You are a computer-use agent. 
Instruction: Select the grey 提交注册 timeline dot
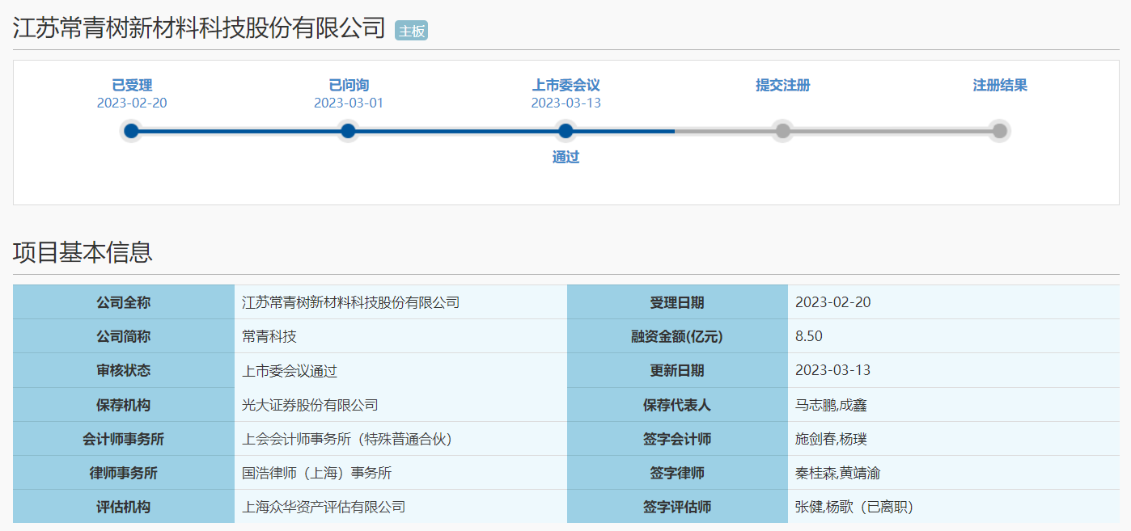[782, 131]
